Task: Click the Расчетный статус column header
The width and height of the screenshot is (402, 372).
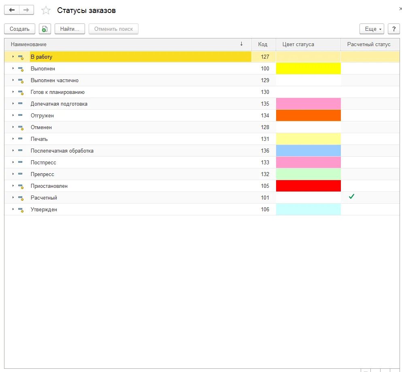Action: click(x=370, y=45)
